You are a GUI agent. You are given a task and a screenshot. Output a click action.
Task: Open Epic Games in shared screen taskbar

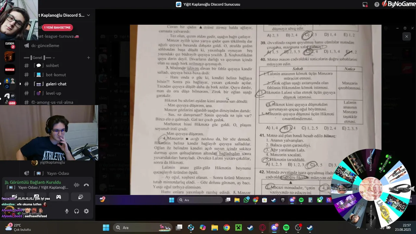(x=283, y=200)
